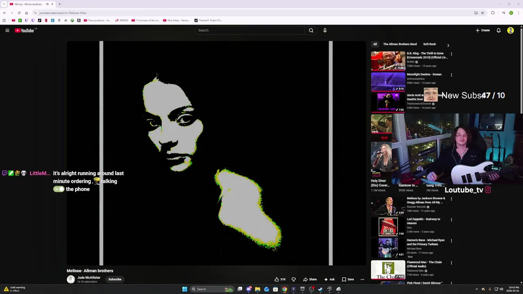Open more actions menu below the video
The height and width of the screenshot is (294, 523).
362,279
